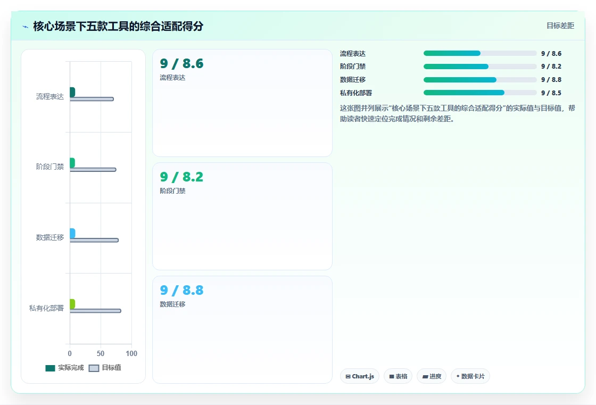Screen dimensions: 596x405
Task: Click the 9 / 8.6 value in progress list
Action: (551, 54)
